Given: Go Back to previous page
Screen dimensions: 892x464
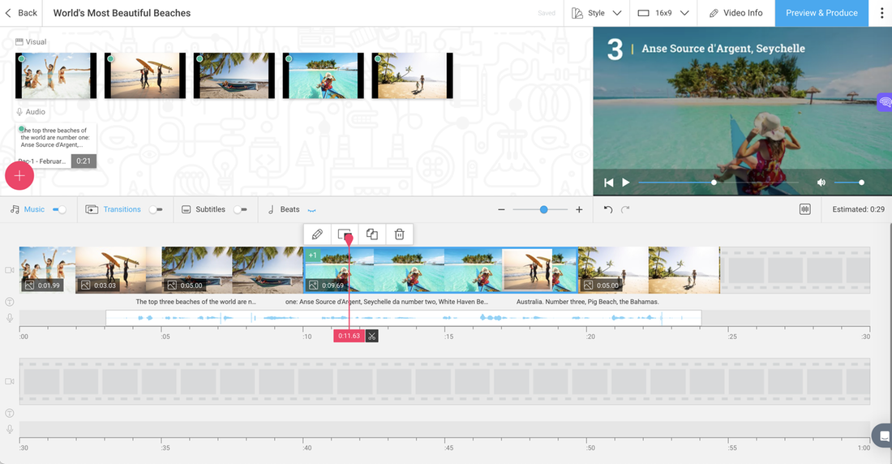Looking at the screenshot, I should point(21,13).
